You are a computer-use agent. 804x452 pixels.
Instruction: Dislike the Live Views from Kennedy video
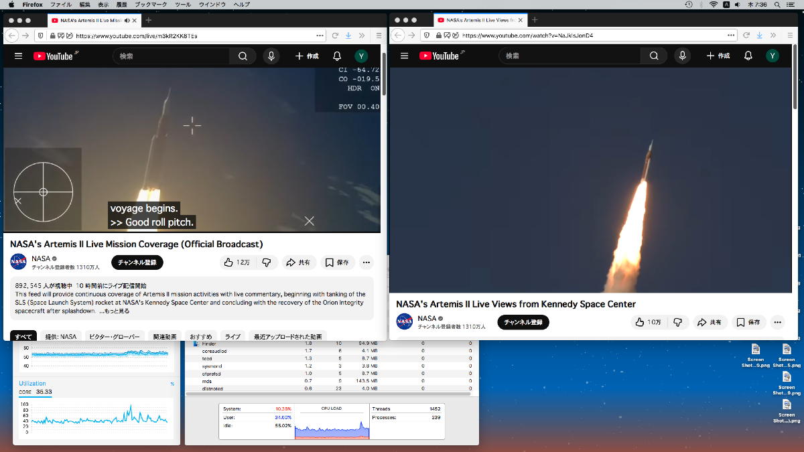click(x=677, y=322)
